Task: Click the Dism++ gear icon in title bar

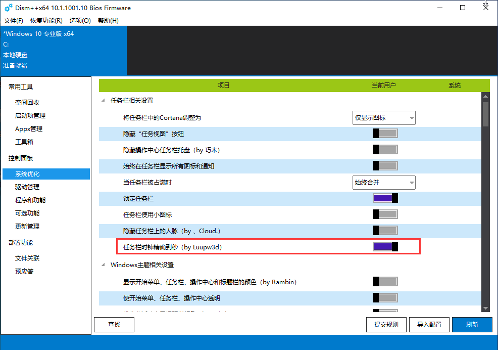Action: (8, 8)
